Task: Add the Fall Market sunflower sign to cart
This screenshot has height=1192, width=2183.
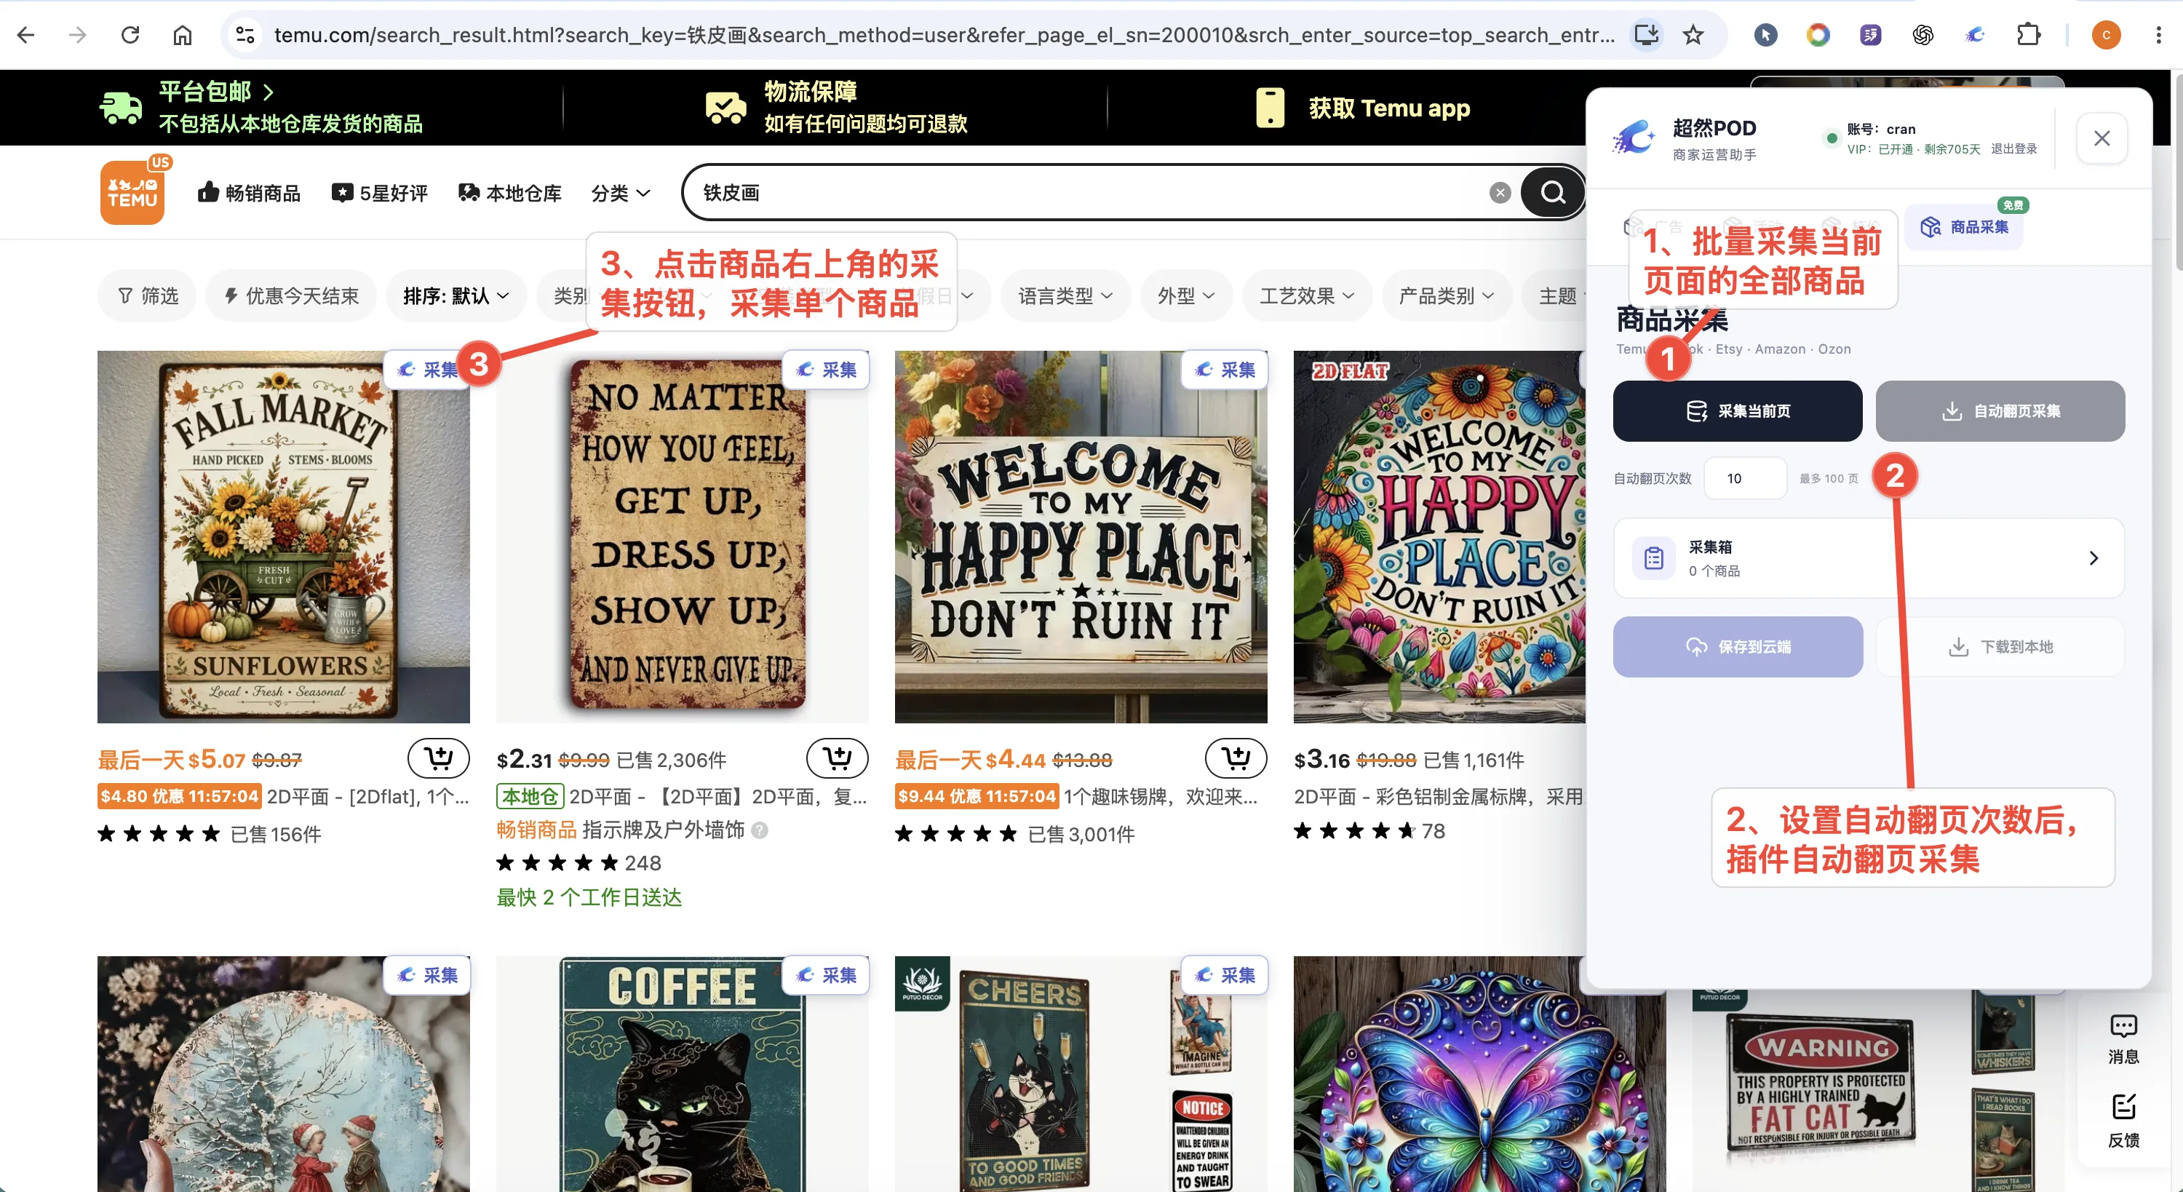Action: tap(438, 758)
